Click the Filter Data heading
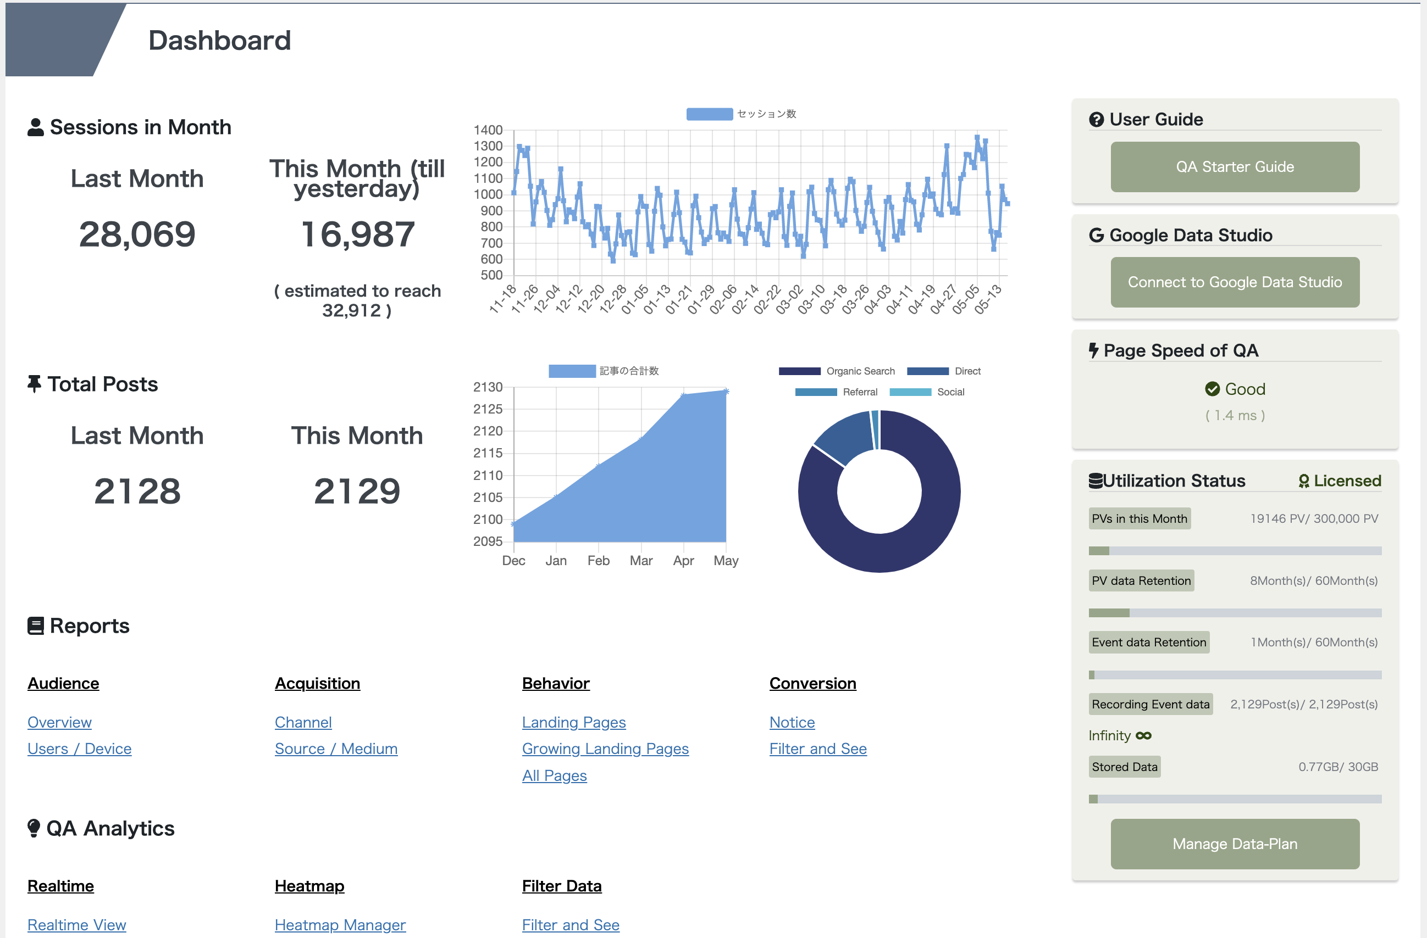Viewport: 1427px width, 938px height. [562, 886]
